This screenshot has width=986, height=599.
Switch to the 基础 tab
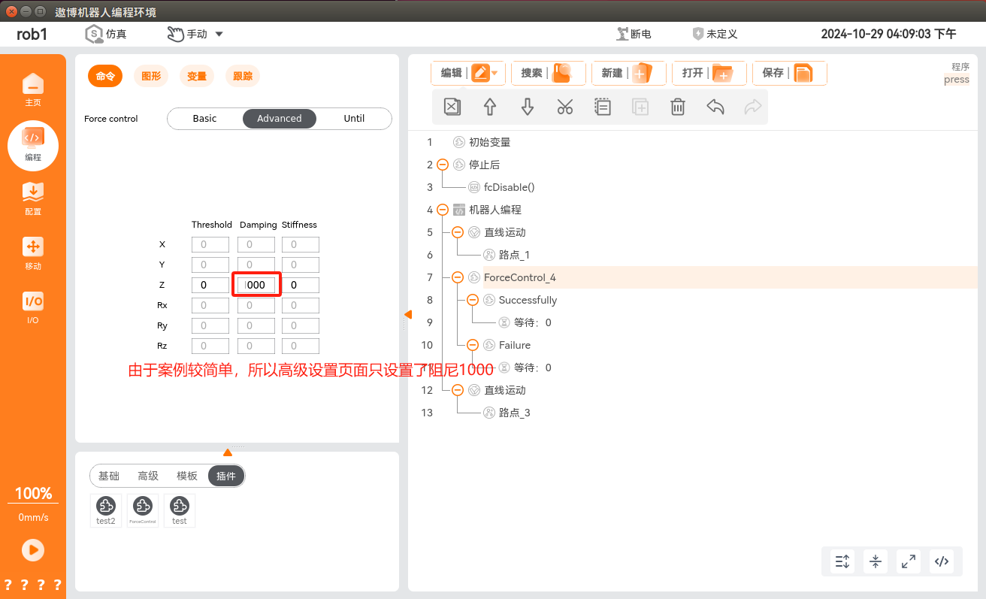point(109,476)
